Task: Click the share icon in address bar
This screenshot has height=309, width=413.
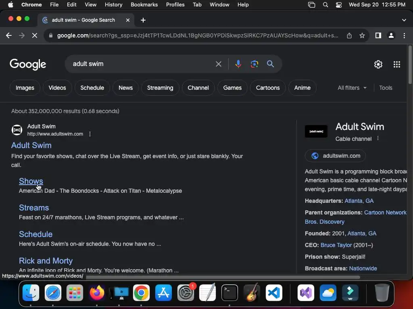Action: (349, 35)
